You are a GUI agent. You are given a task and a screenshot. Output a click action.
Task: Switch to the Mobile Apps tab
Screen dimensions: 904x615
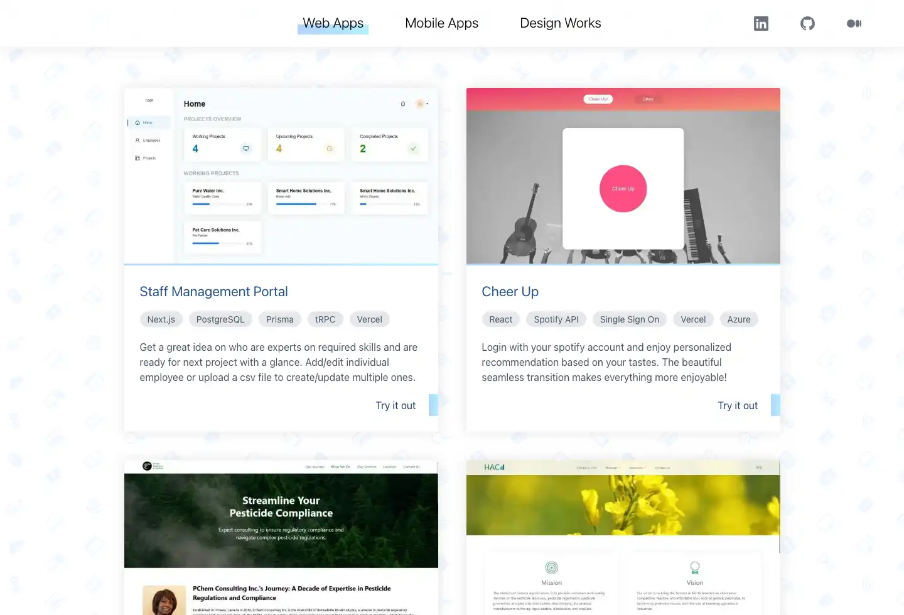(x=441, y=23)
